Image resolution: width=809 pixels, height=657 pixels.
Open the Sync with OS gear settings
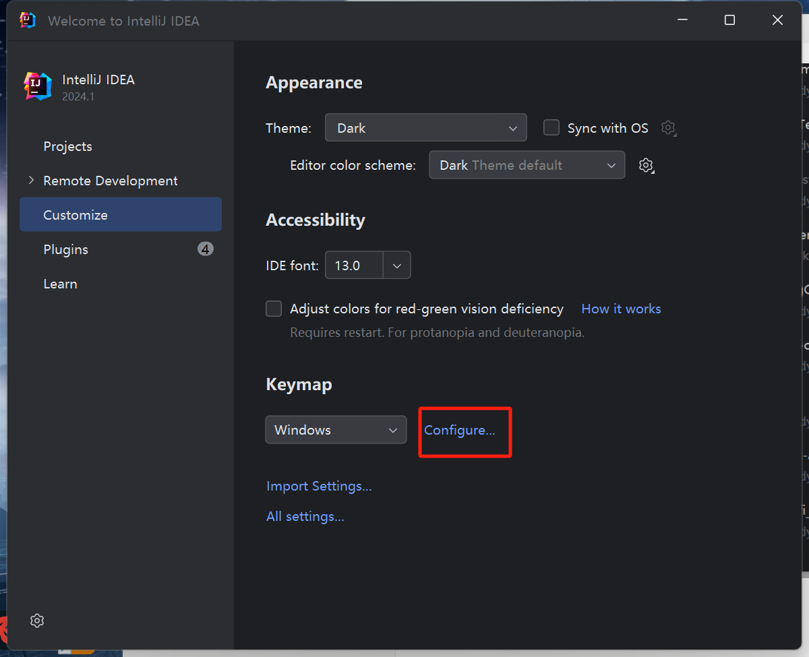pyautogui.click(x=668, y=128)
